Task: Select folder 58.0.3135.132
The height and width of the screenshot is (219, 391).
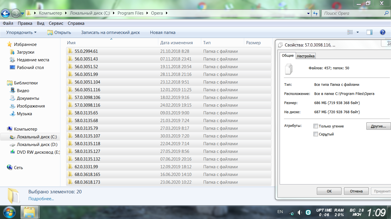Action: (x=168, y=159)
